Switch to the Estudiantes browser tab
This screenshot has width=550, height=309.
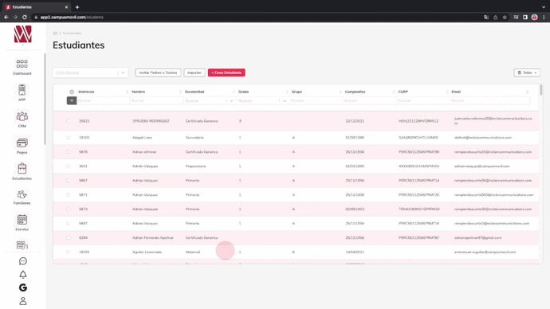(35, 7)
